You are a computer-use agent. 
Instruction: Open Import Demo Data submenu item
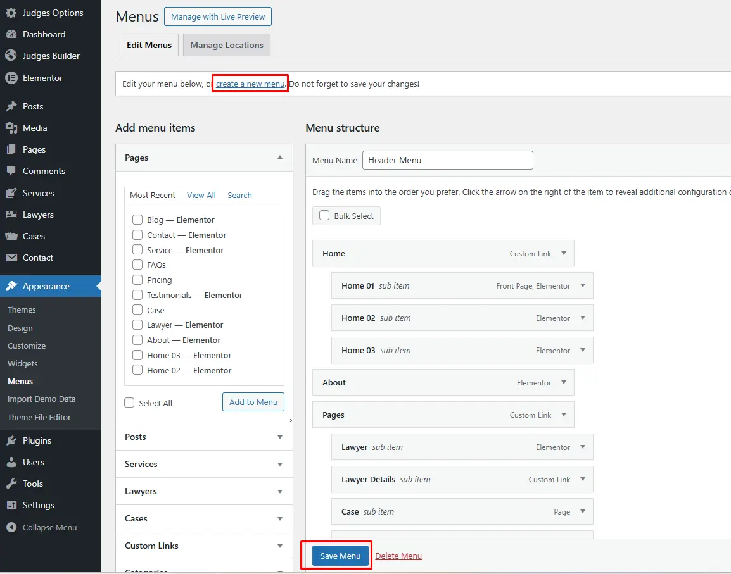coord(42,399)
